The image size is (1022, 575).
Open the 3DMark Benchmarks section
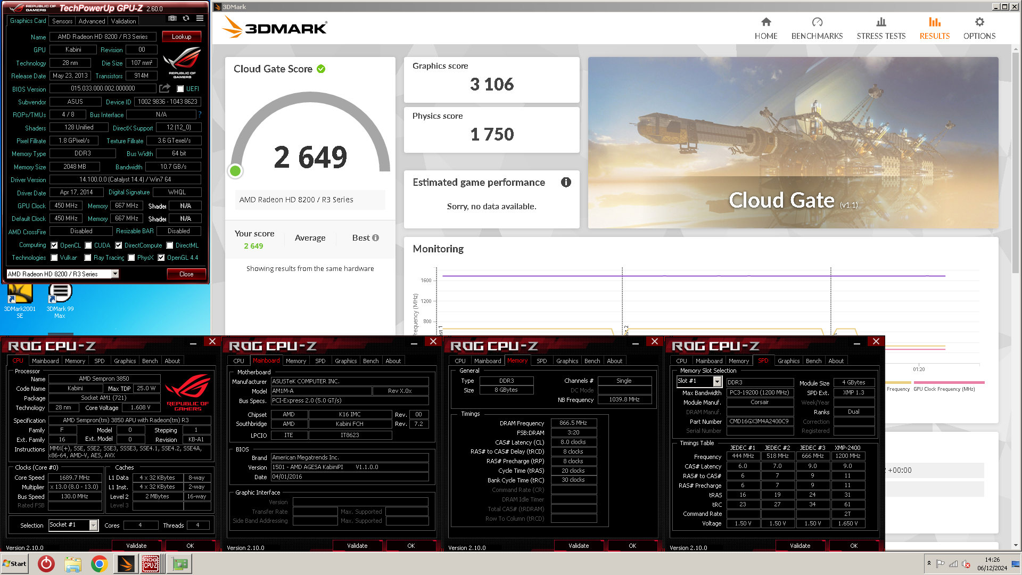point(817,29)
